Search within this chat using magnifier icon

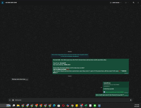133,3
